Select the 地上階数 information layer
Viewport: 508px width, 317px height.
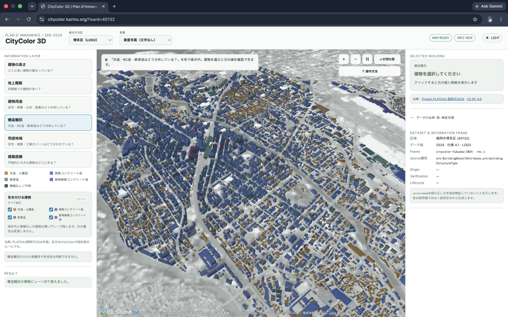coord(48,86)
